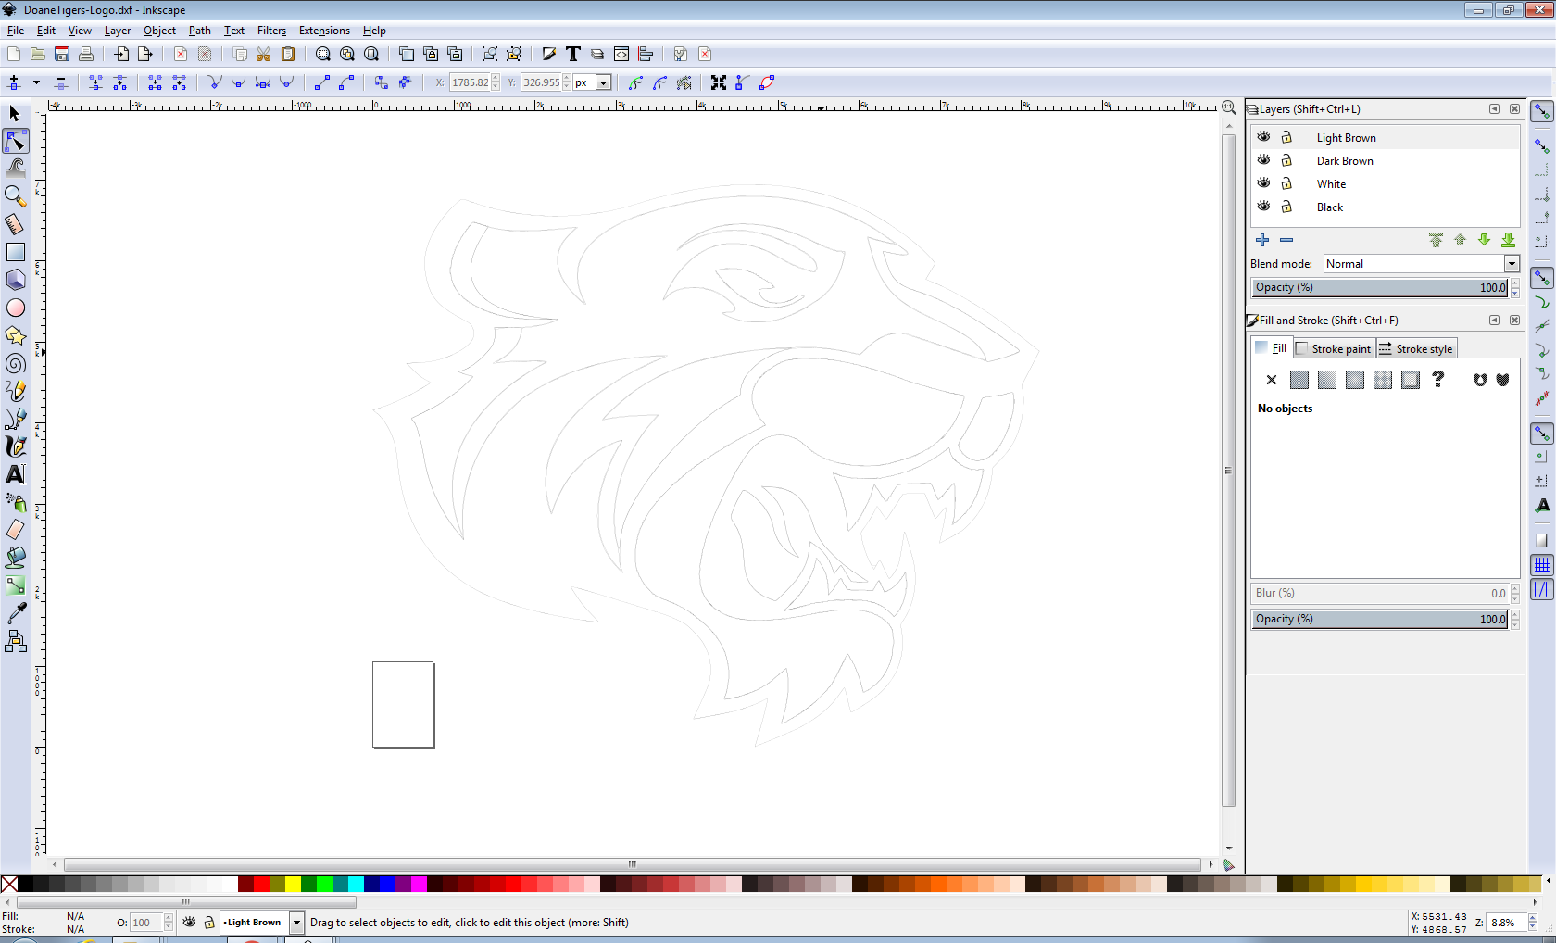Zoom to fit page in window
Screen dimensions: 1556x943
[x=371, y=54]
